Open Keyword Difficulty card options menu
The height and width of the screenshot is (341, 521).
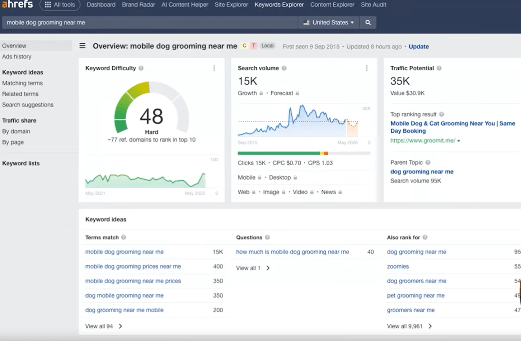(214, 68)
